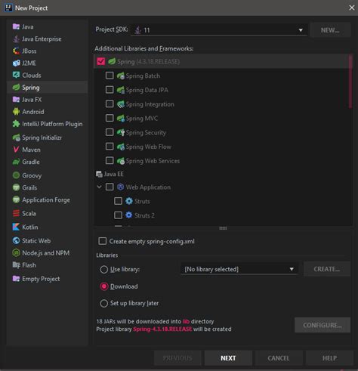The image size is (358, 371).
Task: Click the PREVIOUS button
Action: coord(177,358)
